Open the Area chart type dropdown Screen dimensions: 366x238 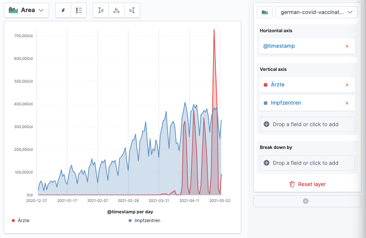pyautogui.click(x=26, y=10)
